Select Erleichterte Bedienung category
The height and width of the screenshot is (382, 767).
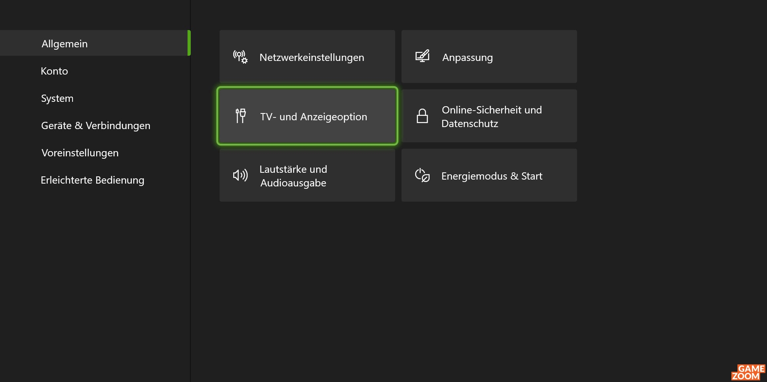pos(93,180)
